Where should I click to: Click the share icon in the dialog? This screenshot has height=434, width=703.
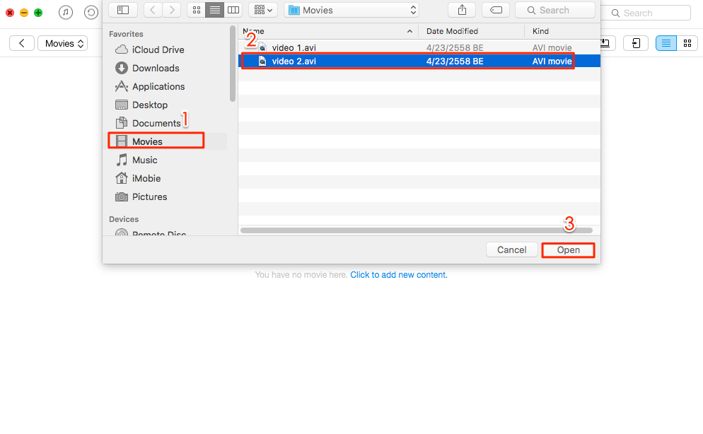(x=462, y=10)
